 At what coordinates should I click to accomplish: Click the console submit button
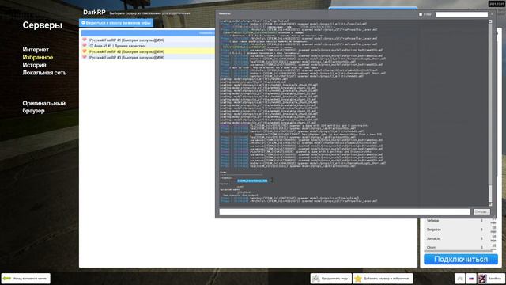(x=481, y=211)
